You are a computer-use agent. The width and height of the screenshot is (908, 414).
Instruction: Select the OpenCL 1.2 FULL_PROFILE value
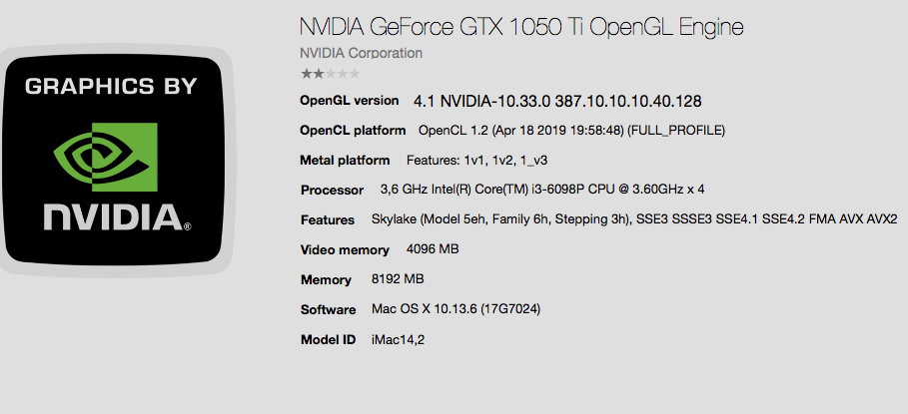click(x=571, y=131)
